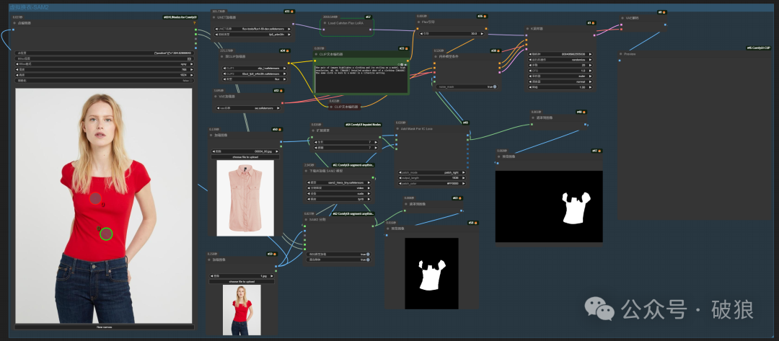Open the cuda device selector in SAM2 loader

click(x=339, y=193)
